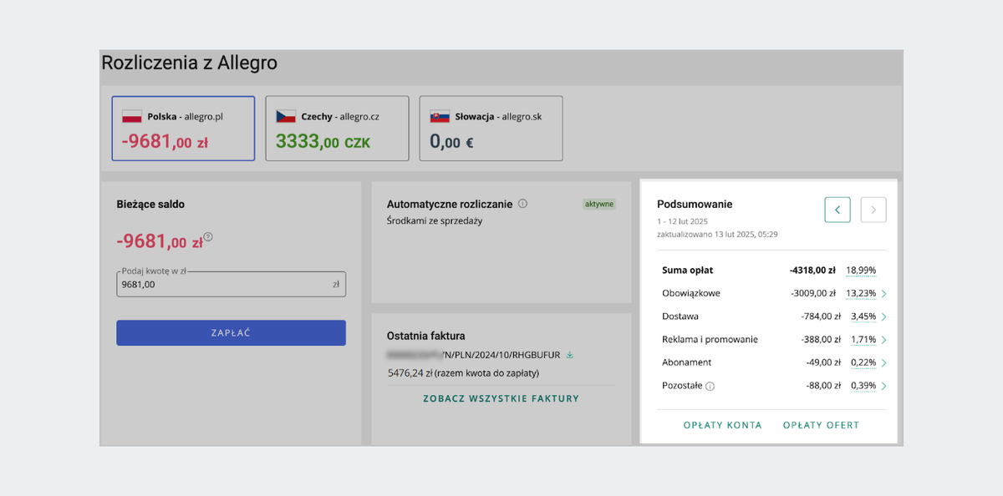This screenshot has height=496, width=1003.
Task: Click the 3,45% Dostawa percentage
Action: [x=863, y=316]
